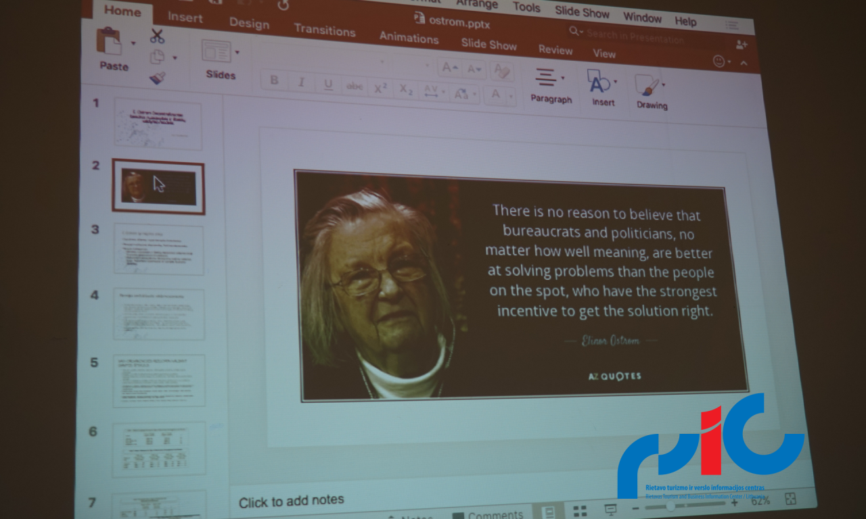Toggle Bold formatting
Viewport: 866px width, 519px height.
tap(274, 80)
